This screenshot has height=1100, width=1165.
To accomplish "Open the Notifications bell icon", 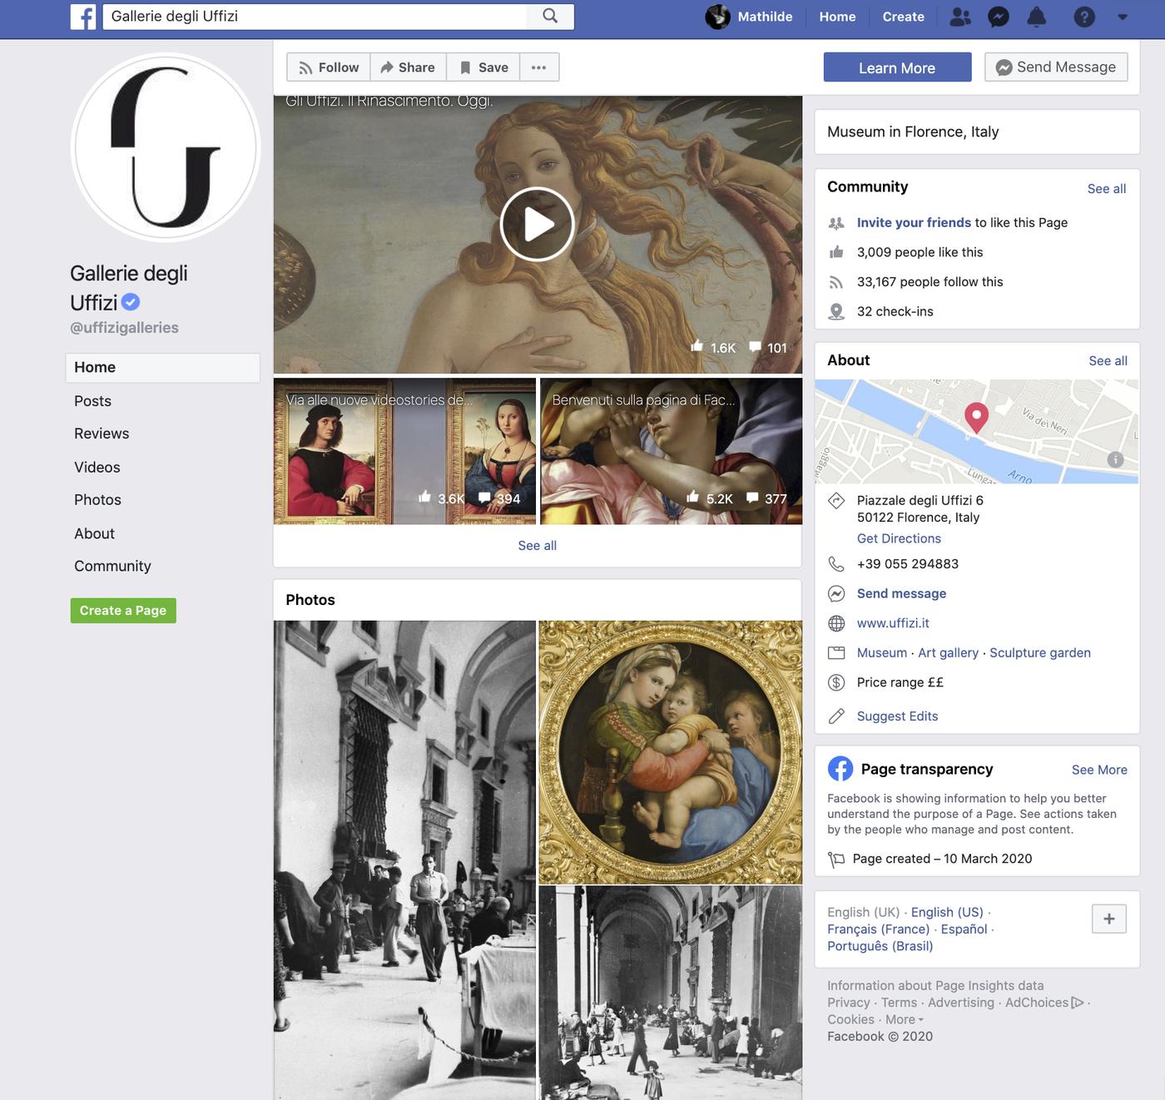I will click(1037, 17).
